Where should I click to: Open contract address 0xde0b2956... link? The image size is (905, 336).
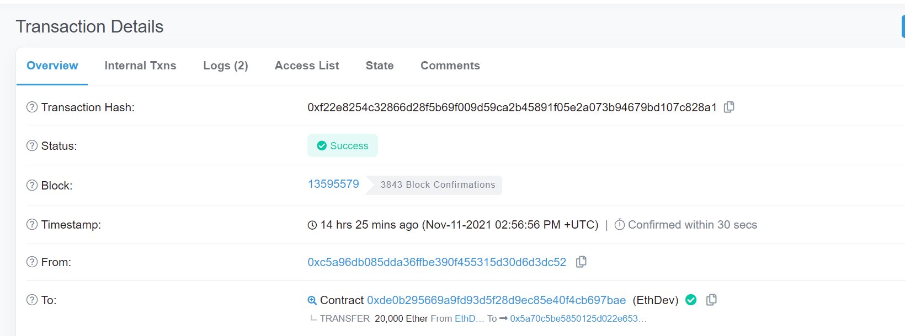point(496,300)
